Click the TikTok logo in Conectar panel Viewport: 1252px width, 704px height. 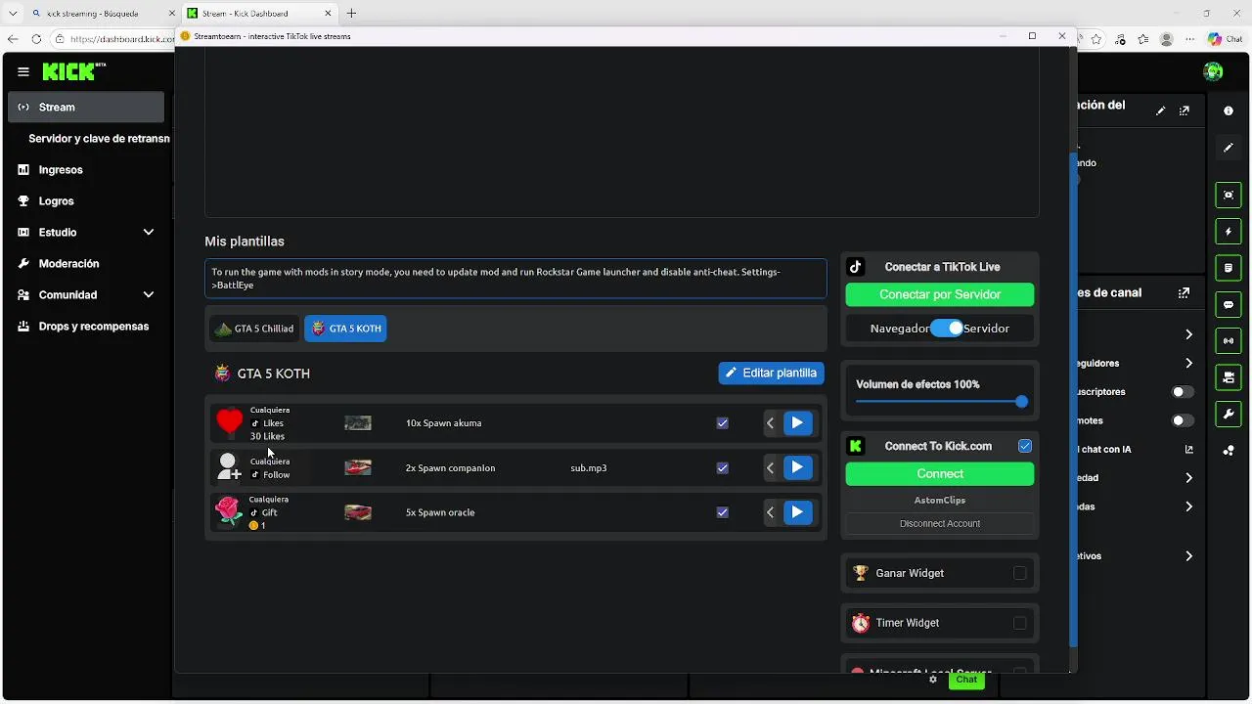click(x=856, y=267)
